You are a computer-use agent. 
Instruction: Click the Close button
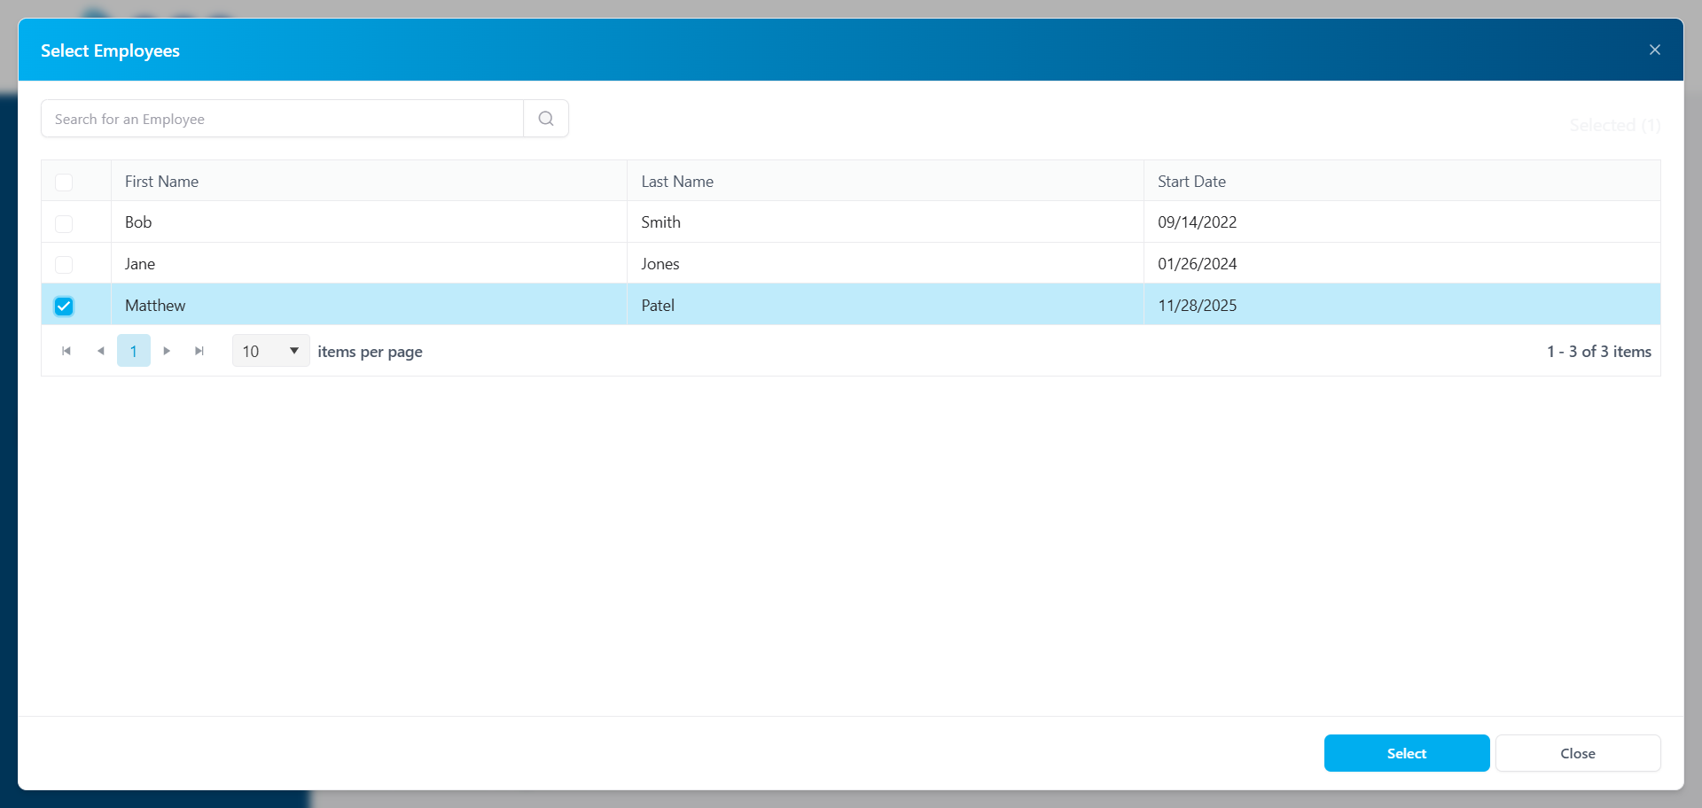click(1577, 752)
